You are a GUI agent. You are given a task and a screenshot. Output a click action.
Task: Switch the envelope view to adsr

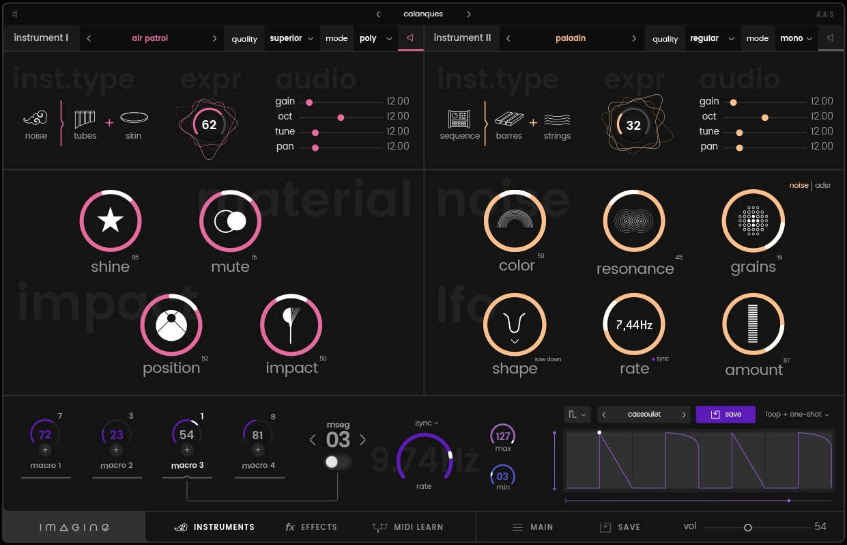point(823,185)
